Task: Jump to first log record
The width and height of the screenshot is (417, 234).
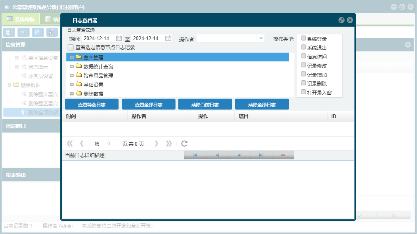Action: click(x=195, y=155)
